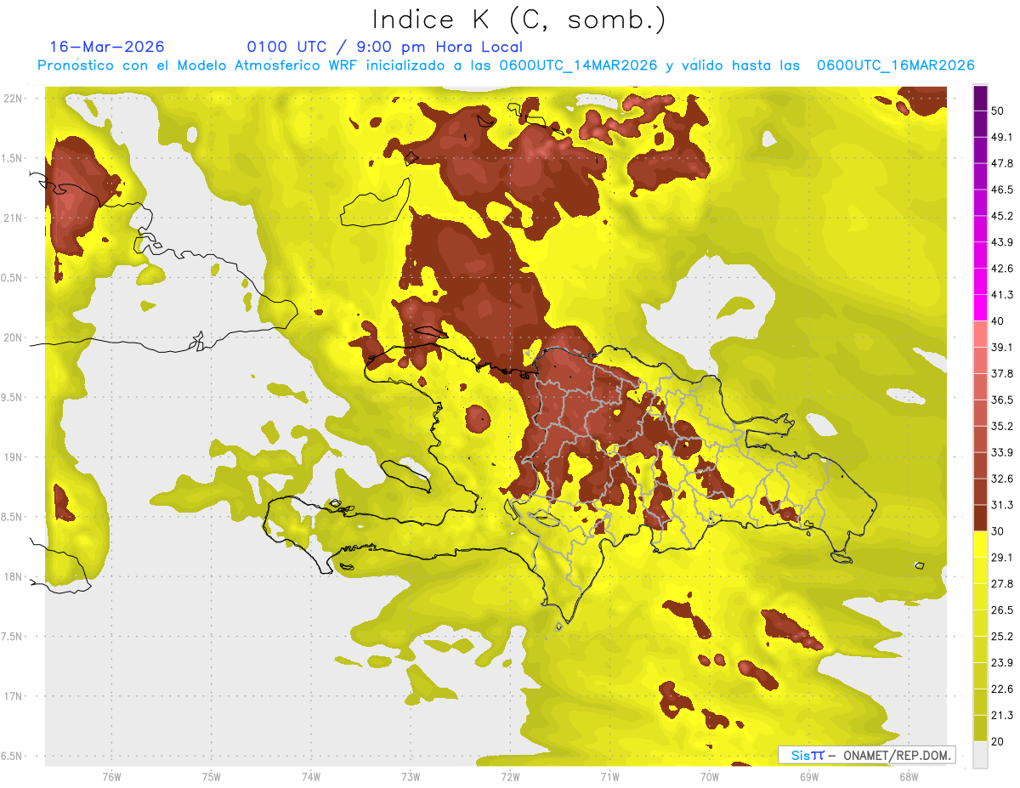Click the '31.3' colorbar value
The height and width of the screenshot is (788, 1020).
[1002, 505]
